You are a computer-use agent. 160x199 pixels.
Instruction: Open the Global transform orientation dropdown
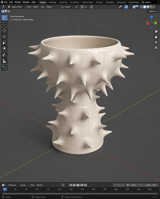point(67,7)
